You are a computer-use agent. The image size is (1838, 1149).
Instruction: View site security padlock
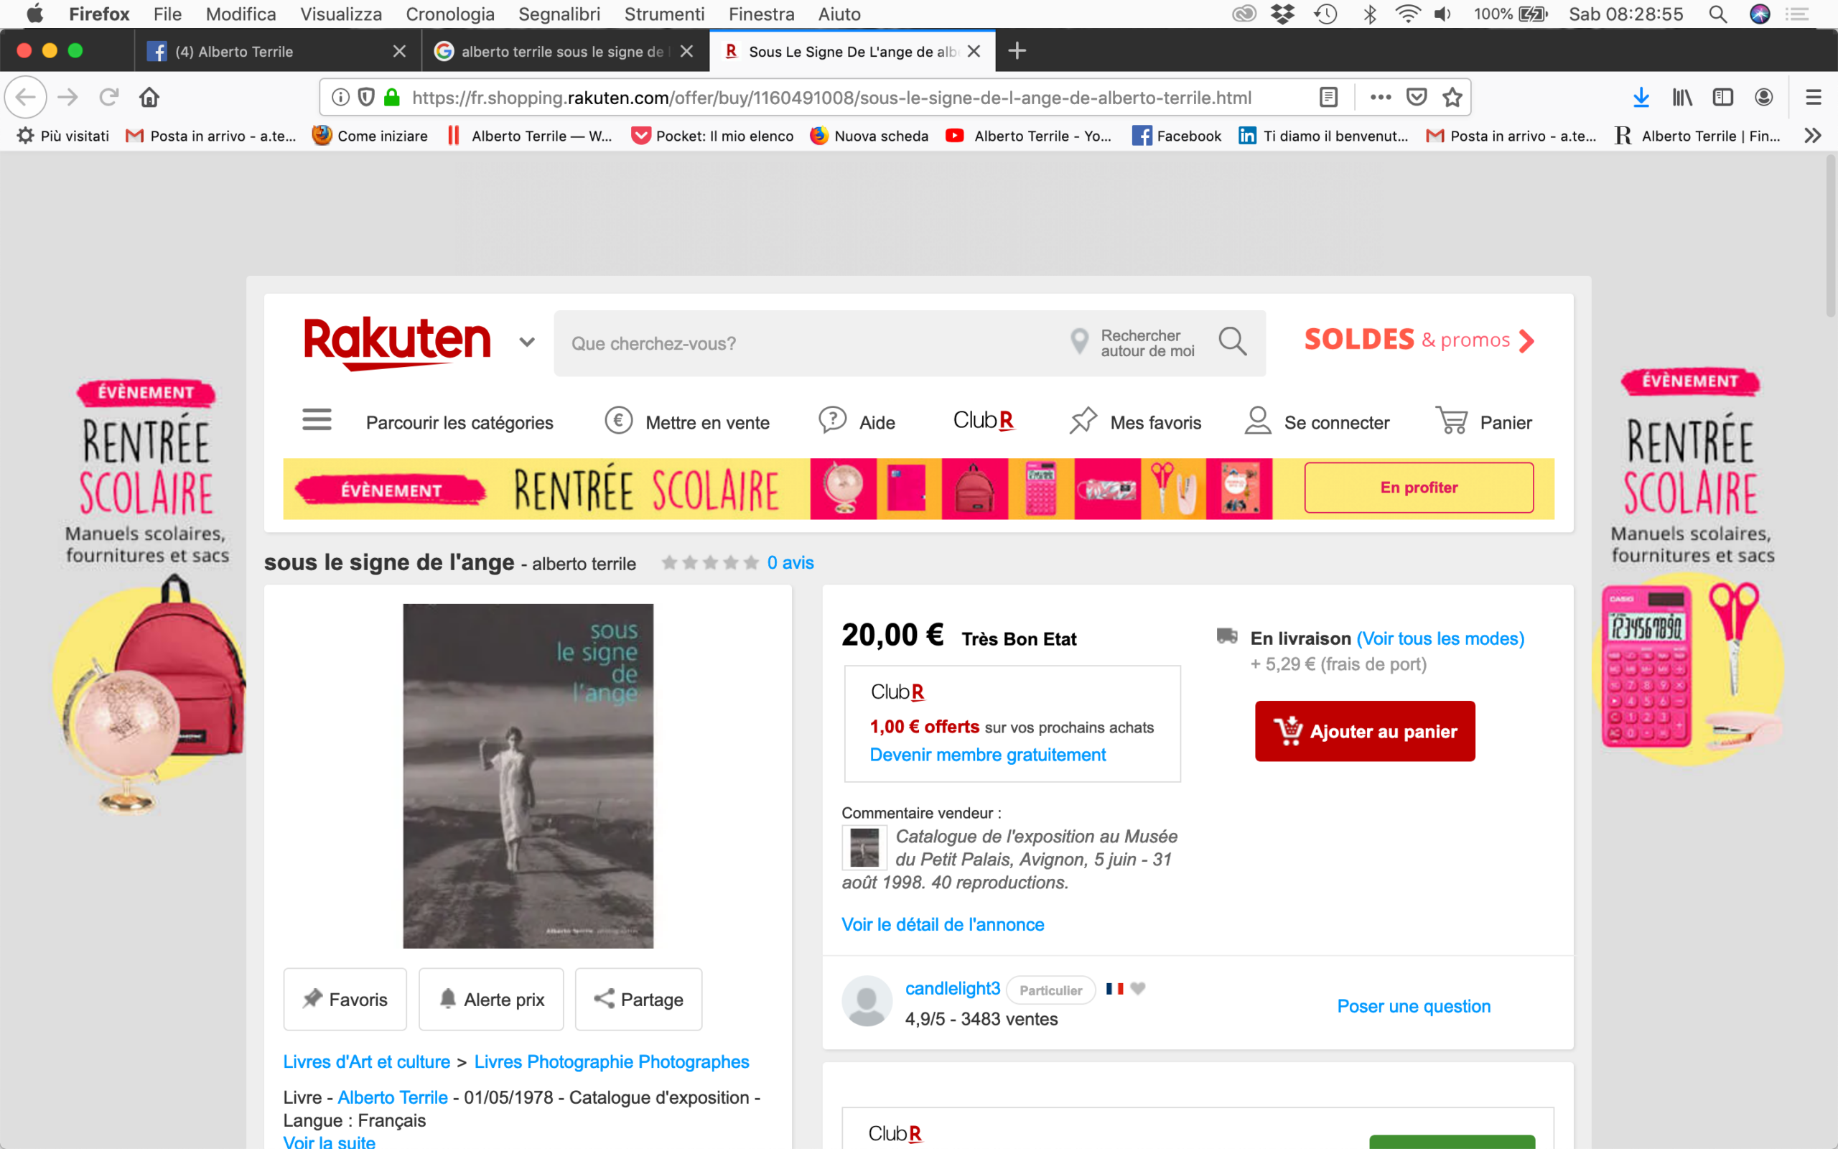pyautogui.click(x=392, y=97)
